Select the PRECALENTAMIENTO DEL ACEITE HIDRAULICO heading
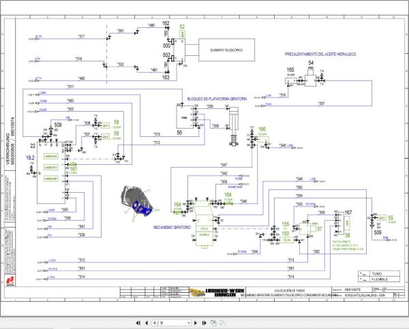Image resolution: width=409 pixels, height=329 pixels. 320,54
